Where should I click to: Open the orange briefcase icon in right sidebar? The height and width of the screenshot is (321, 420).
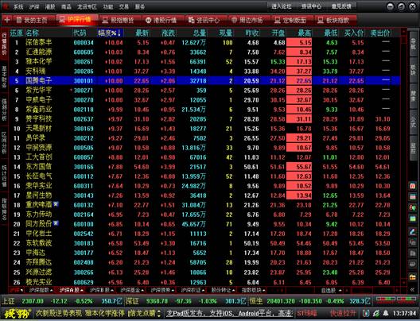pyautogui.click(x=413, y=277)
